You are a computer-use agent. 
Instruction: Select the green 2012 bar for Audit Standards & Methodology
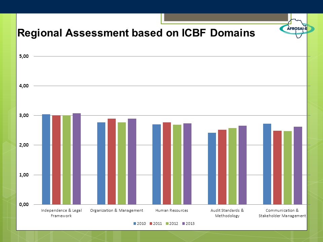(232, 166)
